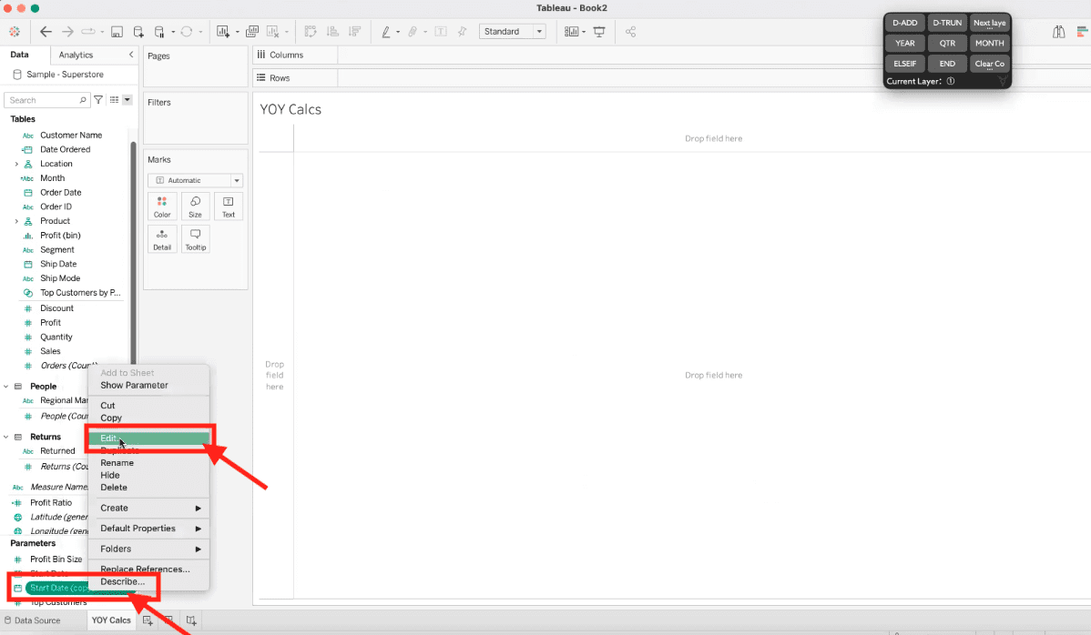The width and height of the screenshot is (1091, 635).
Task: Click the Save workbook icon in toolbar
Action: pos(117,30)
